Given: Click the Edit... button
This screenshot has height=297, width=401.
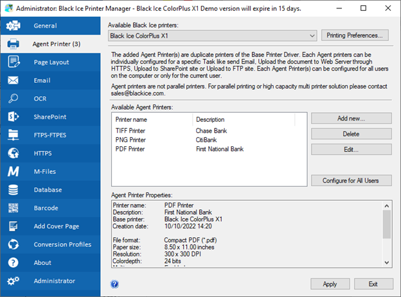Looking at the screenshot, I should click(351, 149).
